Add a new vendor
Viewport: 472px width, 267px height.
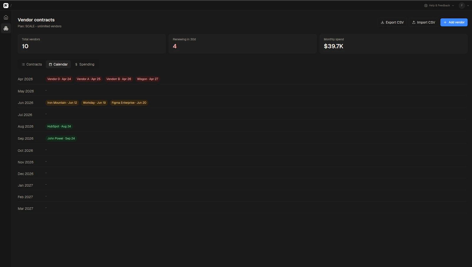click(454, 22)
